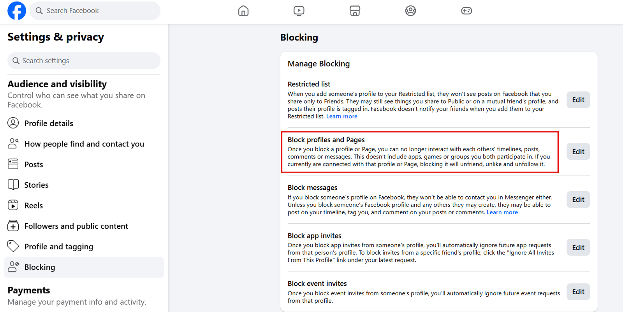Screen dimensions: 623x312
Task: Click Learn more under Restricted list
Action: click(341, 116)
